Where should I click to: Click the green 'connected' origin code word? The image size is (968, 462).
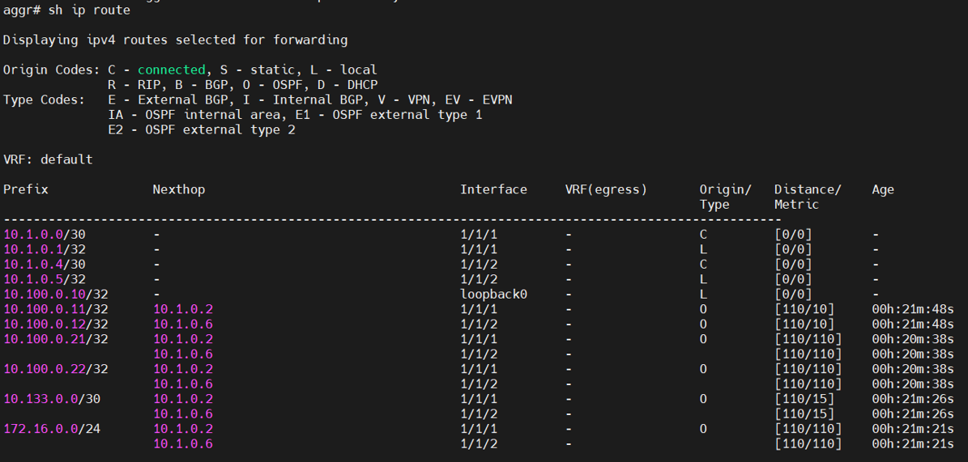pos(171,70)
